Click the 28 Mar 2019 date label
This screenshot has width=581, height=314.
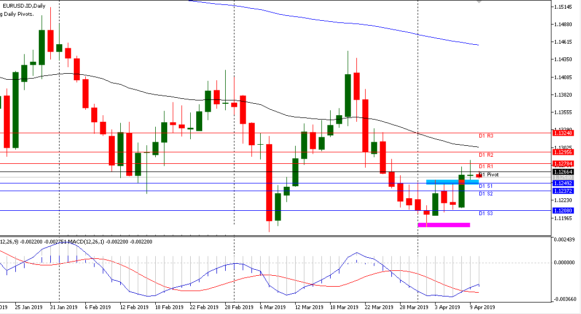coord(414,307)
